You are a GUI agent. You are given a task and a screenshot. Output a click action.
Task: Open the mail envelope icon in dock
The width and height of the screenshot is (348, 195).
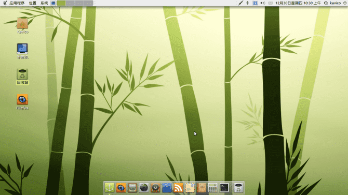tap(190, 188)
